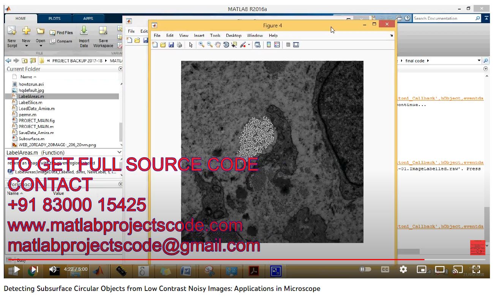Screen dimensions: 493x297
Task: Expand the Current Folder panel actions menu
Action: [120, 69]
